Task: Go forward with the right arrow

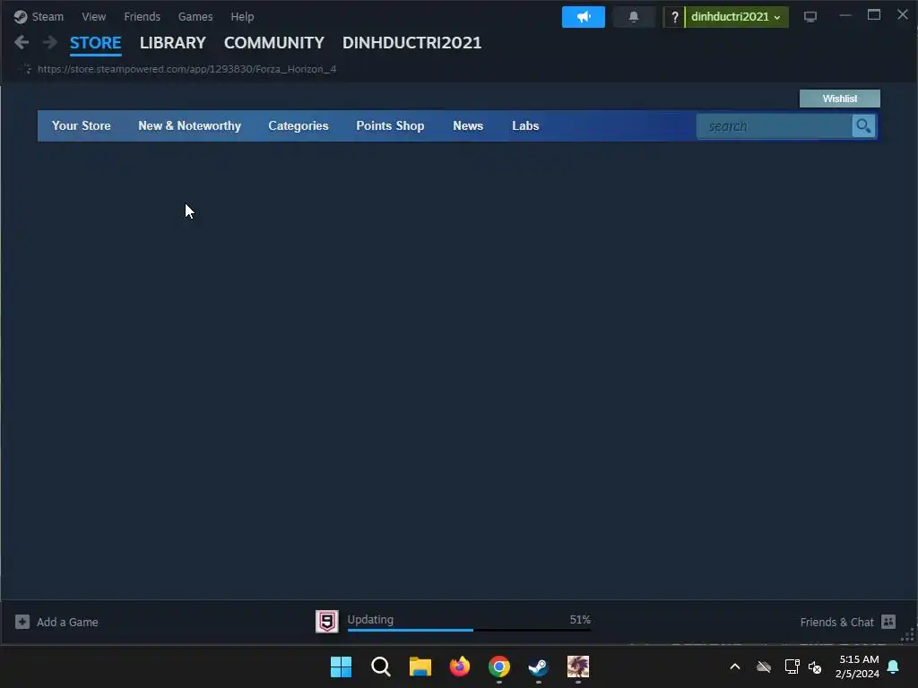Action: (x=50, y=42)
